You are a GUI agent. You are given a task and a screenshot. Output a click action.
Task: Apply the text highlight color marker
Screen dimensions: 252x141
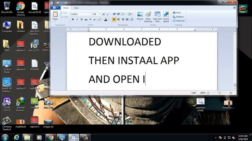click(99, 20)
